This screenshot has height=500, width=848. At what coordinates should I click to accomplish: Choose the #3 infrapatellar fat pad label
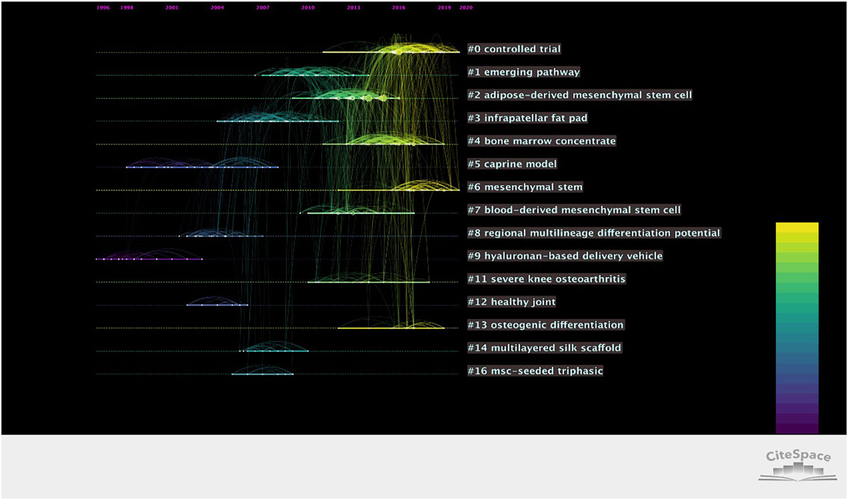527,118
